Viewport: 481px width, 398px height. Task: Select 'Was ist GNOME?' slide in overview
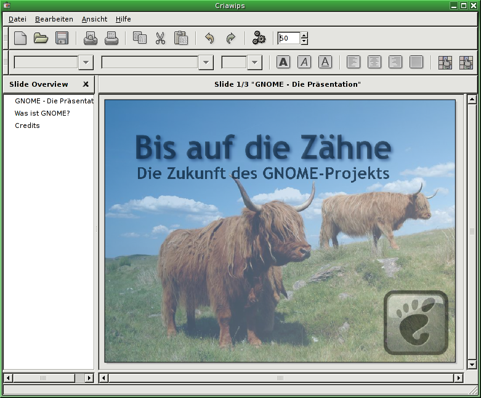(x=42, y=113)
